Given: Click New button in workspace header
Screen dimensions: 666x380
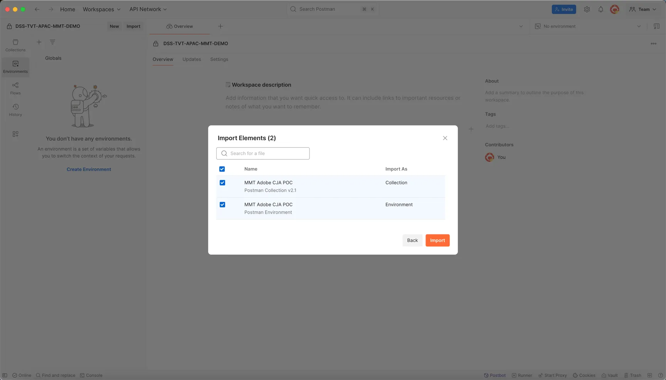Looking at the screenshot, I should coord(114,26).
